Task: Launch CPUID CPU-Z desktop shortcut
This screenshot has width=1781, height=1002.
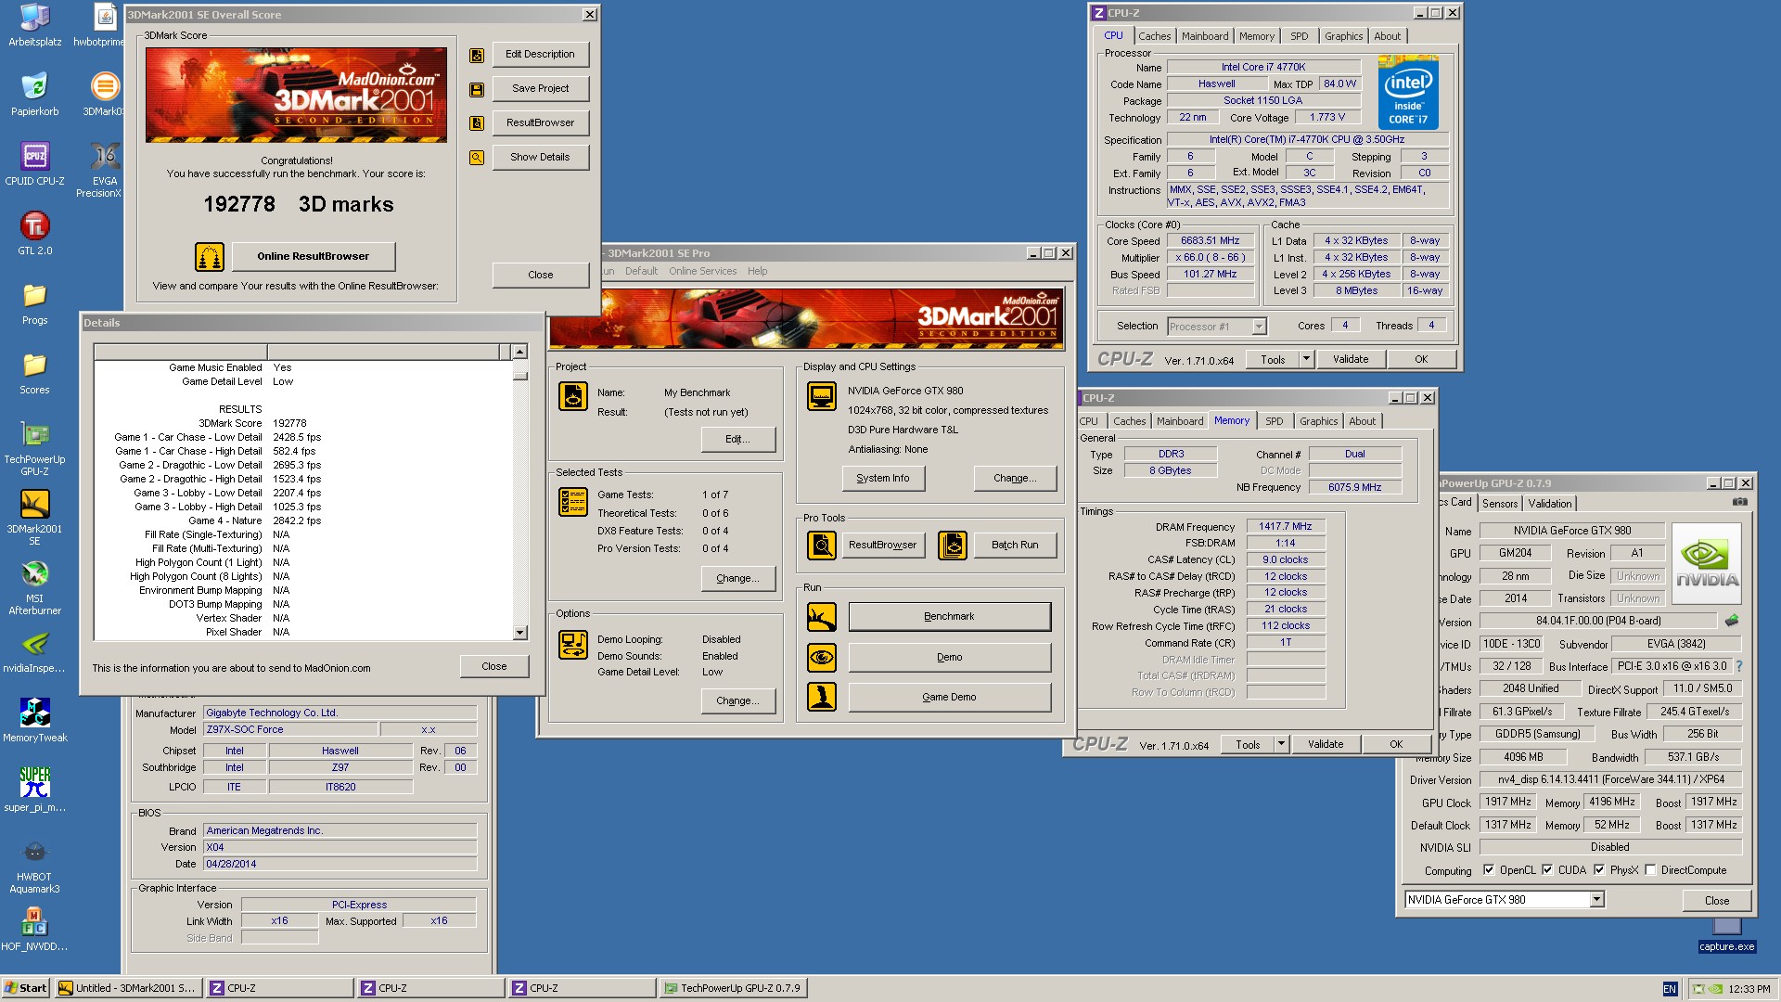Action: (x=35, y=164)
